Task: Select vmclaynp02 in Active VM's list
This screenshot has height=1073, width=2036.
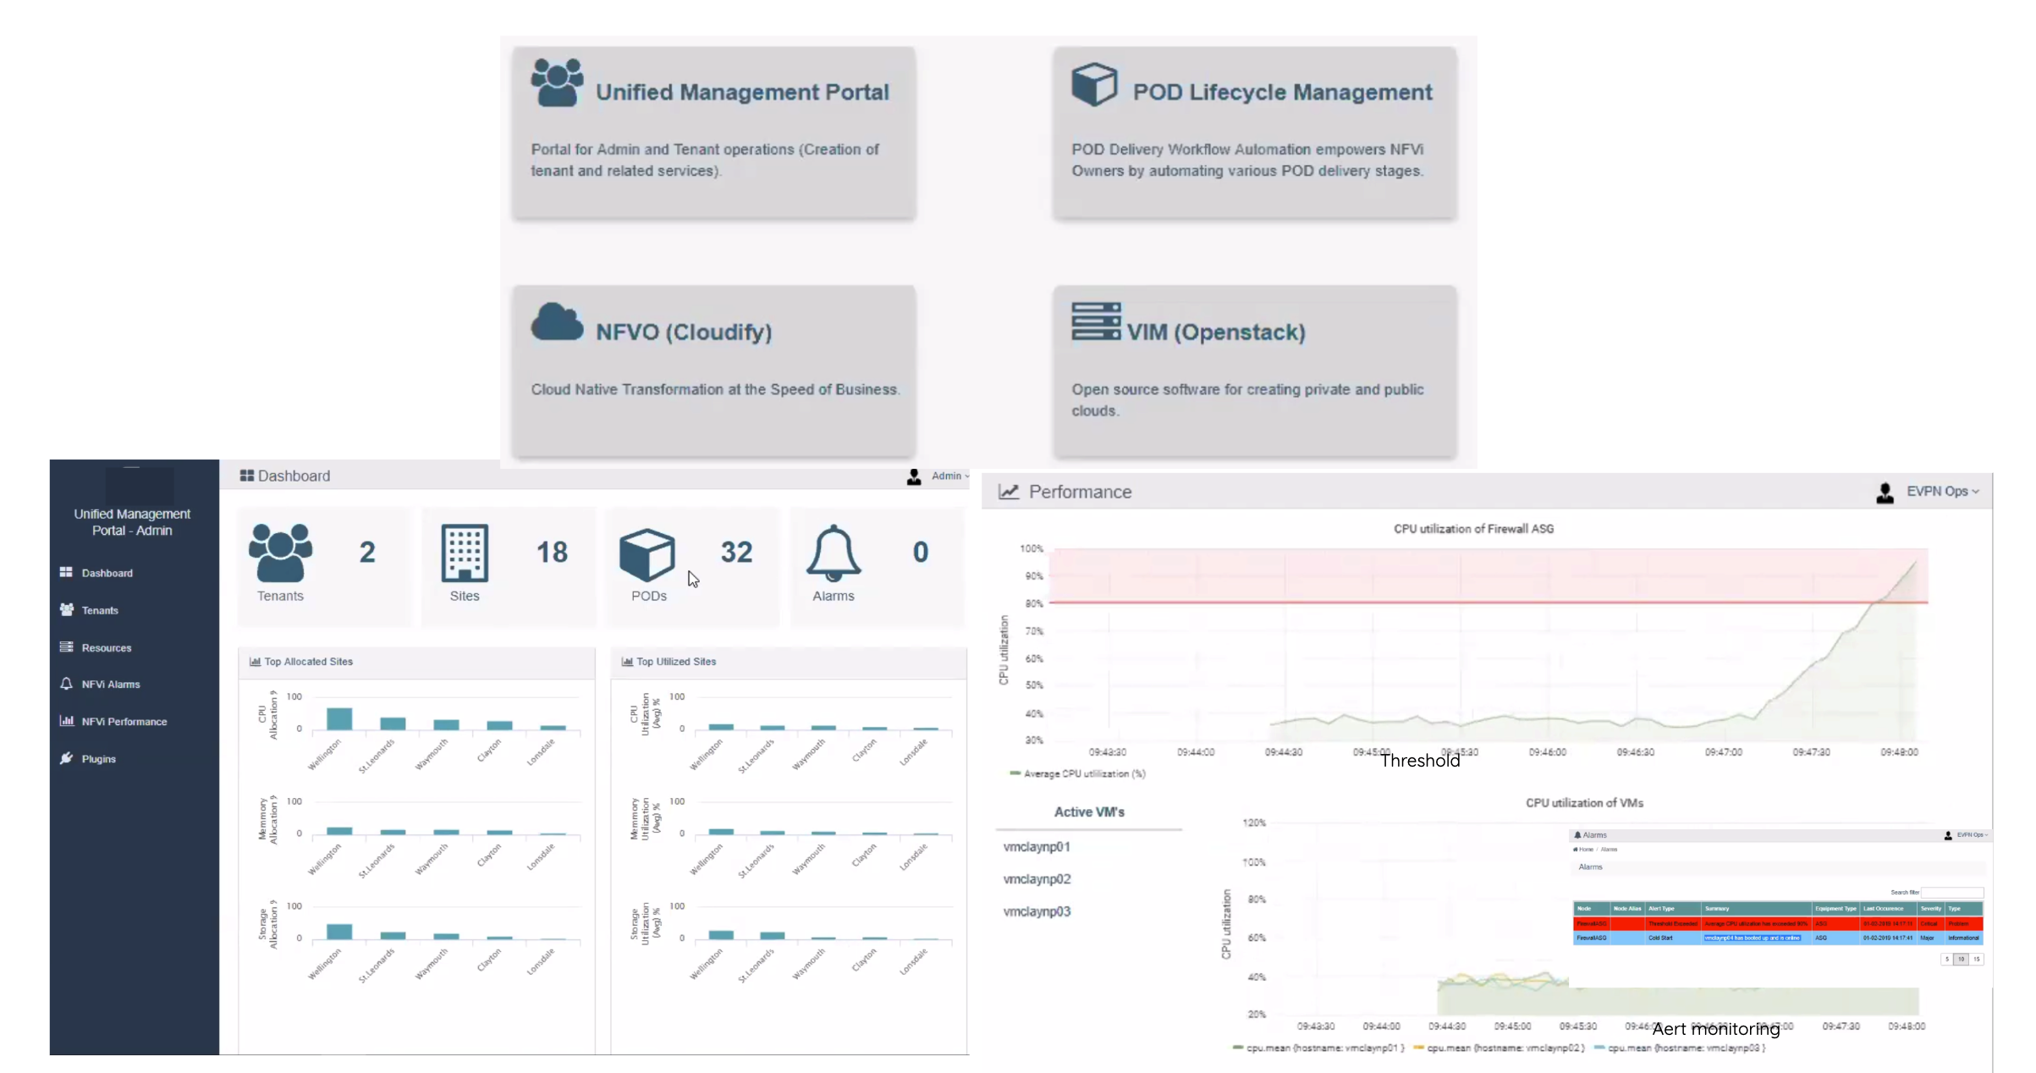Action: point(1037,878)
